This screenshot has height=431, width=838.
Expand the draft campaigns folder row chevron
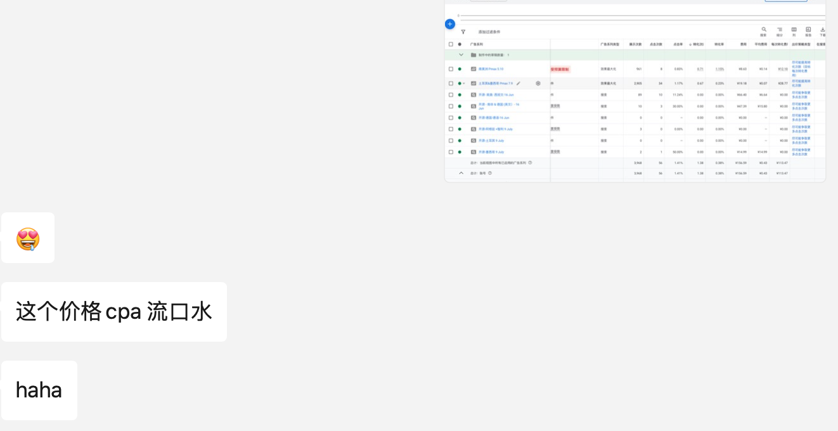click(x=461, y=55)
